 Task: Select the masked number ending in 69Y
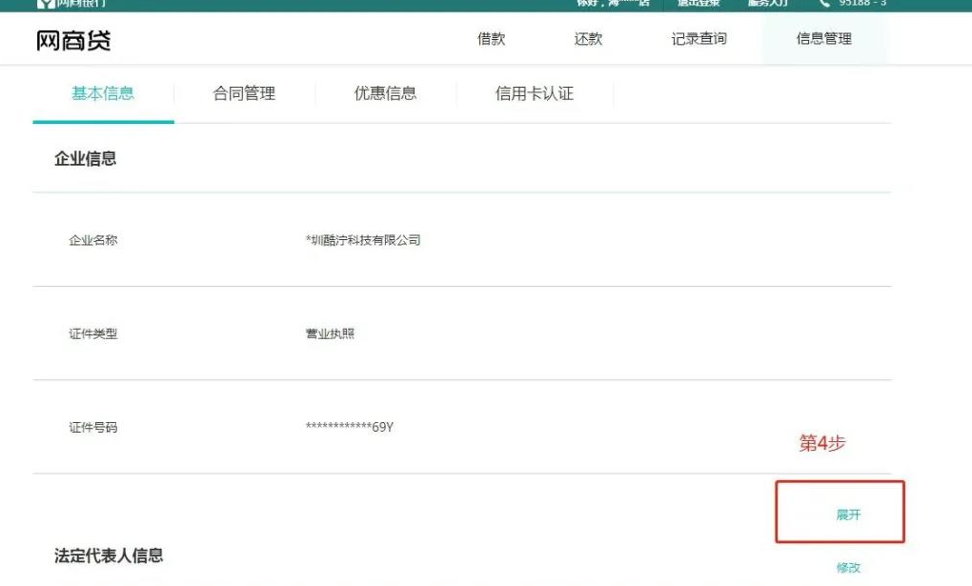click(x=350, y=427)
